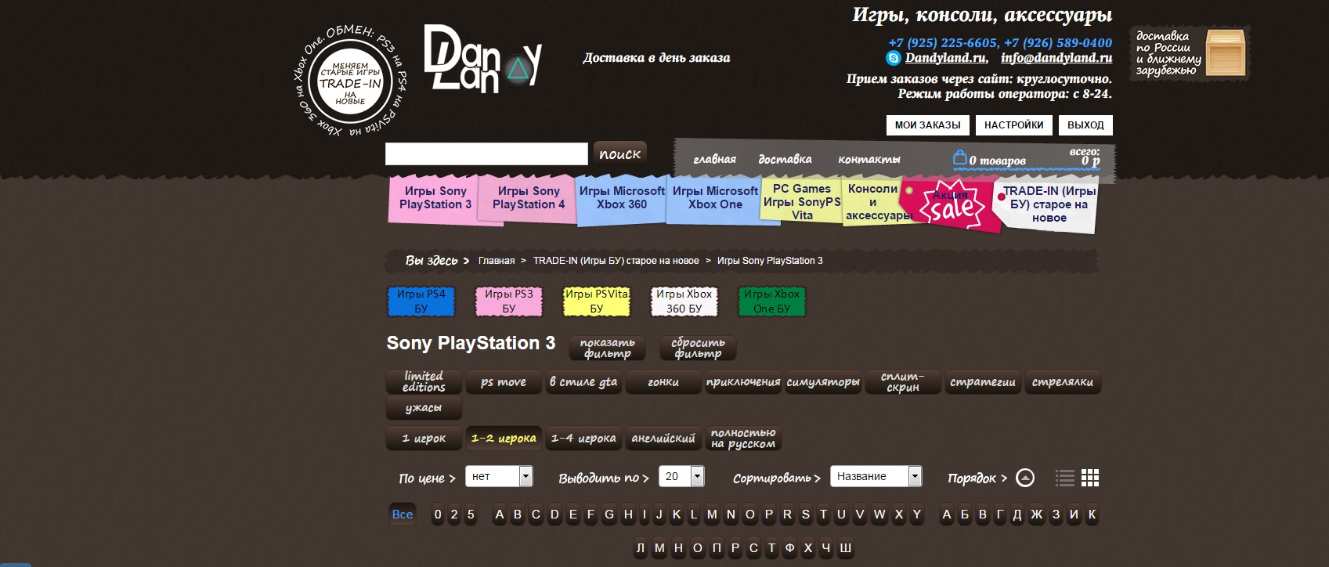Click the 'поиск' search button
Screen dimensions: 1329x567
click(619, 154)
